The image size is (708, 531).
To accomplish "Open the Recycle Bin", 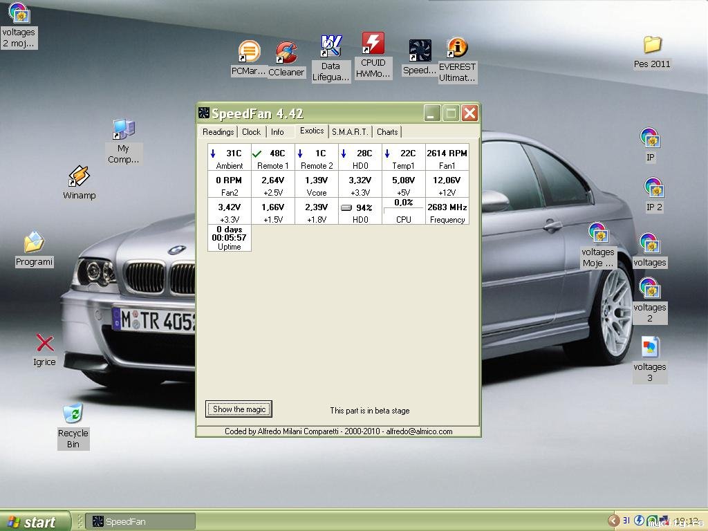I will (73, 414).
